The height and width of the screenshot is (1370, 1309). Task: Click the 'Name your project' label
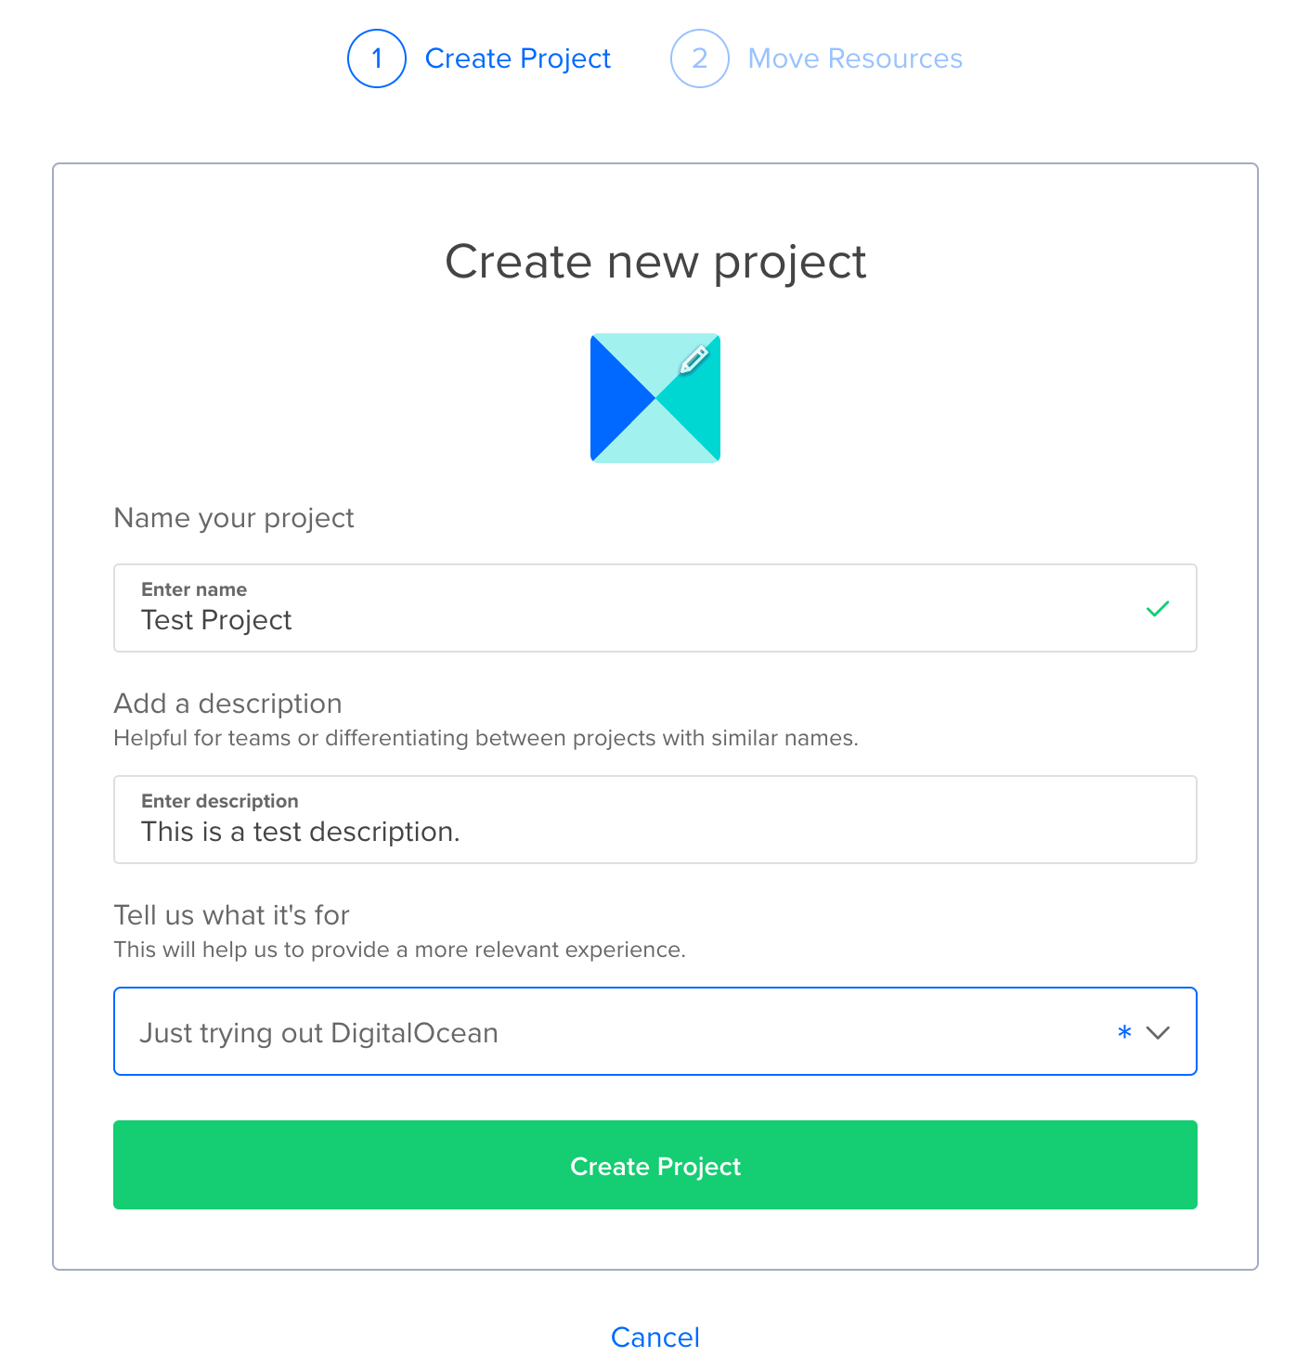[x=234, y=518]
